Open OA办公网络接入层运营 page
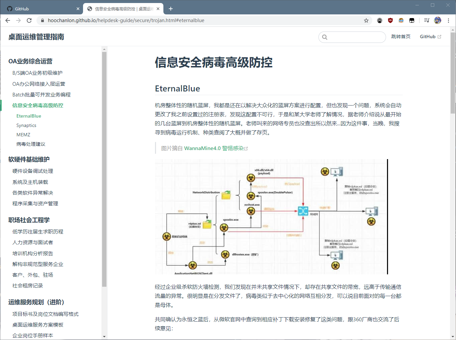The image size is (456, 340). [x=39, y=84]
